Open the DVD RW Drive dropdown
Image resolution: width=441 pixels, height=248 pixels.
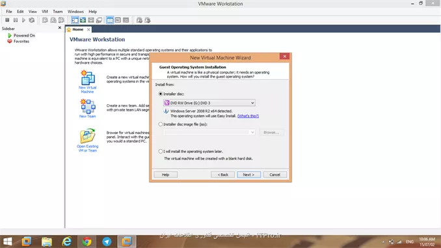pos(209,103)
